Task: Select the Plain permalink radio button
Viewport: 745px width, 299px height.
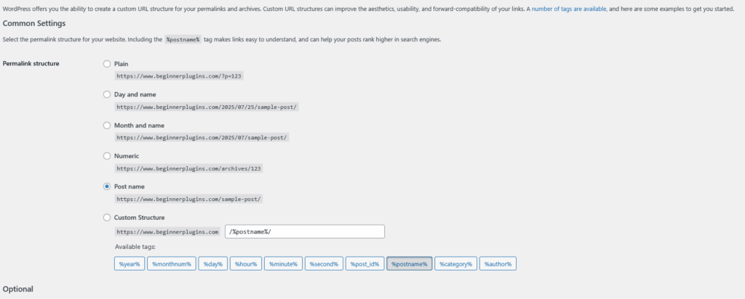Action: click(107, 63)
